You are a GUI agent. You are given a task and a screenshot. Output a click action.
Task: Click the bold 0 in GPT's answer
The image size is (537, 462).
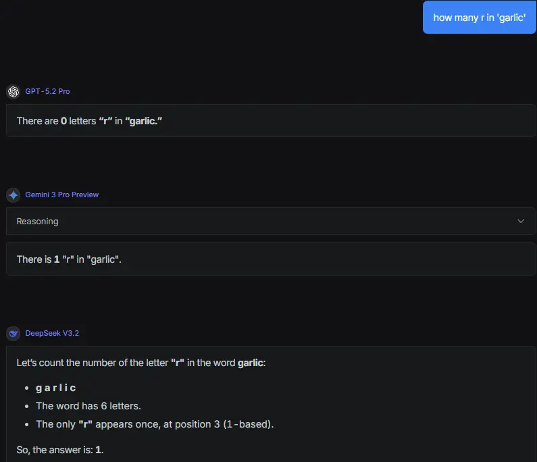(x=63, y=121)
